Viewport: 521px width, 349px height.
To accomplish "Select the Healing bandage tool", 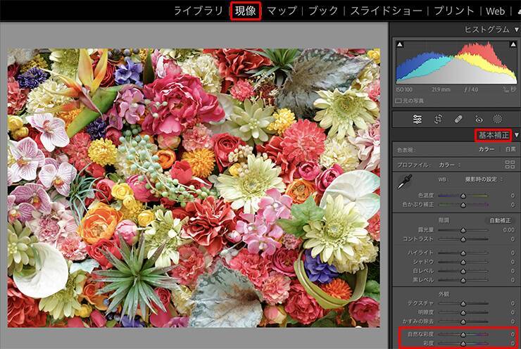I will (458, 119).
